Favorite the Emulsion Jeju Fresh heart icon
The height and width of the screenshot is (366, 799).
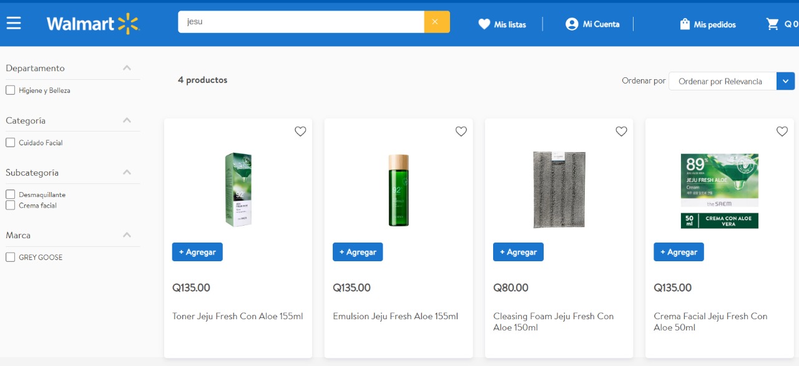click(x=461, y=132)
